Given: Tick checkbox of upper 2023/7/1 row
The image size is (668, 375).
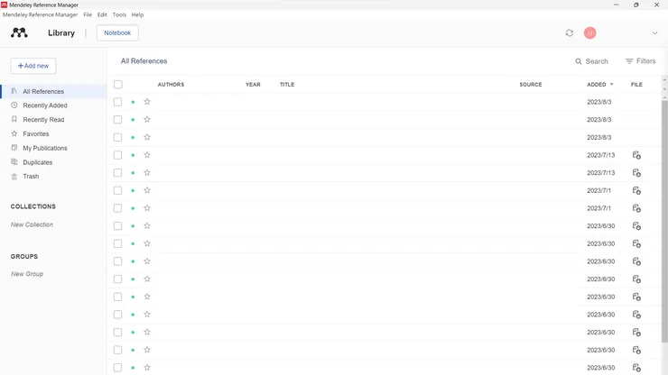Looking at the screenshot, I should 118,190.
